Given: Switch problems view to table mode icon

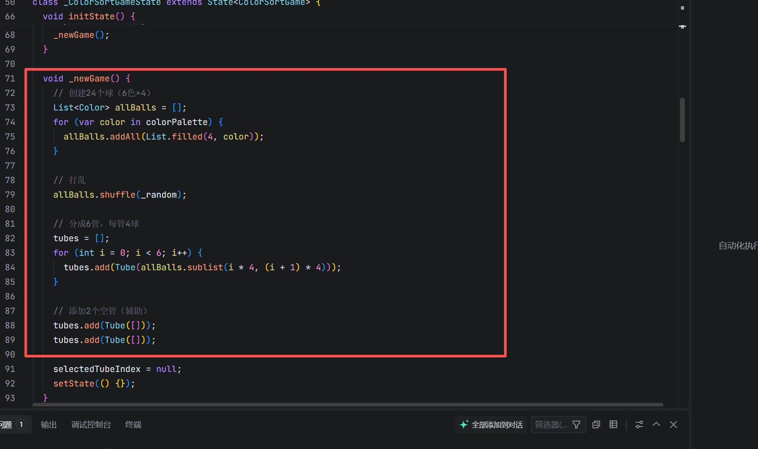Looking at the screenshot, I should 613,424.
